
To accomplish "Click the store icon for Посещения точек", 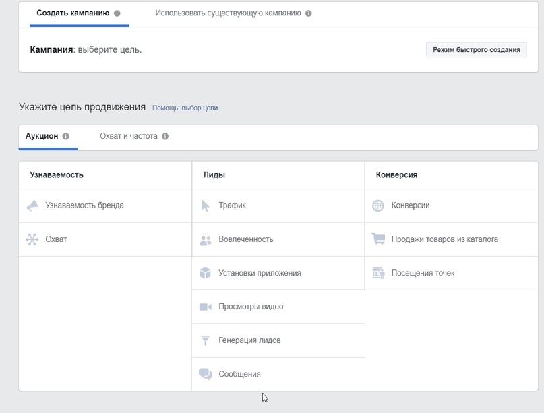I will (378, 273).
